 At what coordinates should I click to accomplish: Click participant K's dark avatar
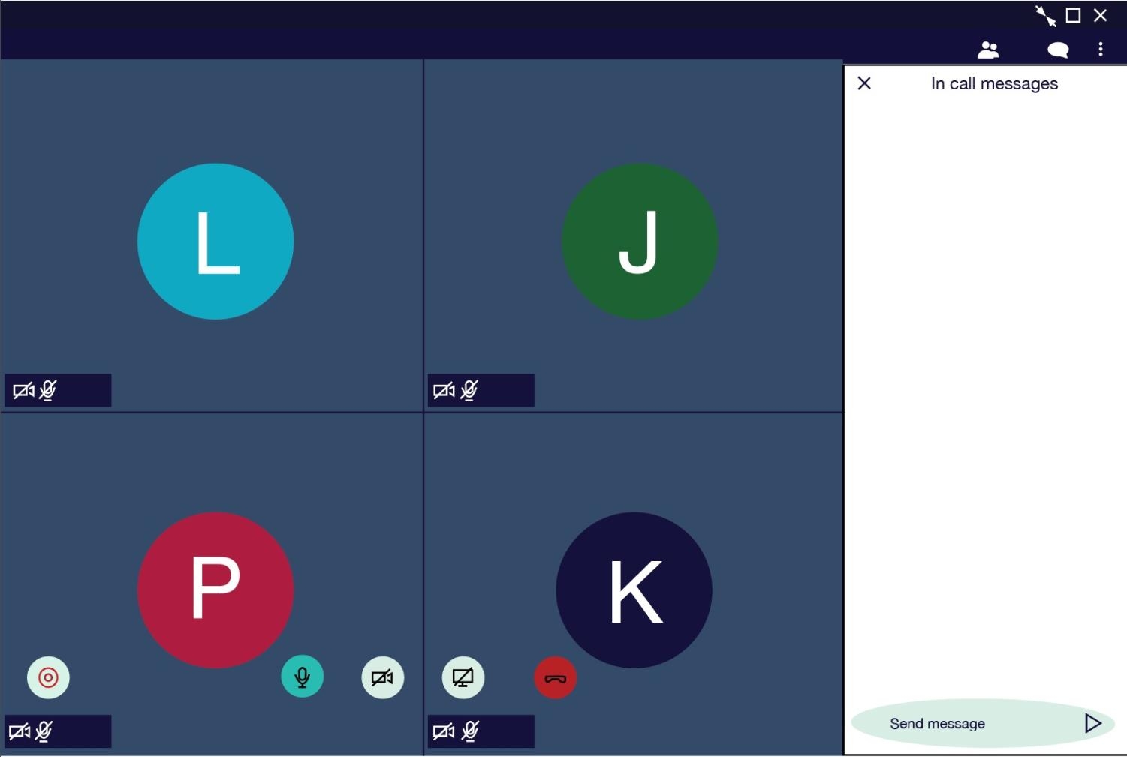click(634, 590)
